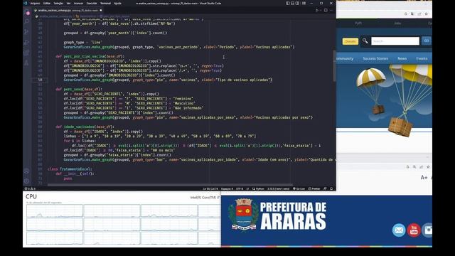455x256 pixels.
Task: Click the VS Code horizontal scrollbar
Action: click(170, 185)
